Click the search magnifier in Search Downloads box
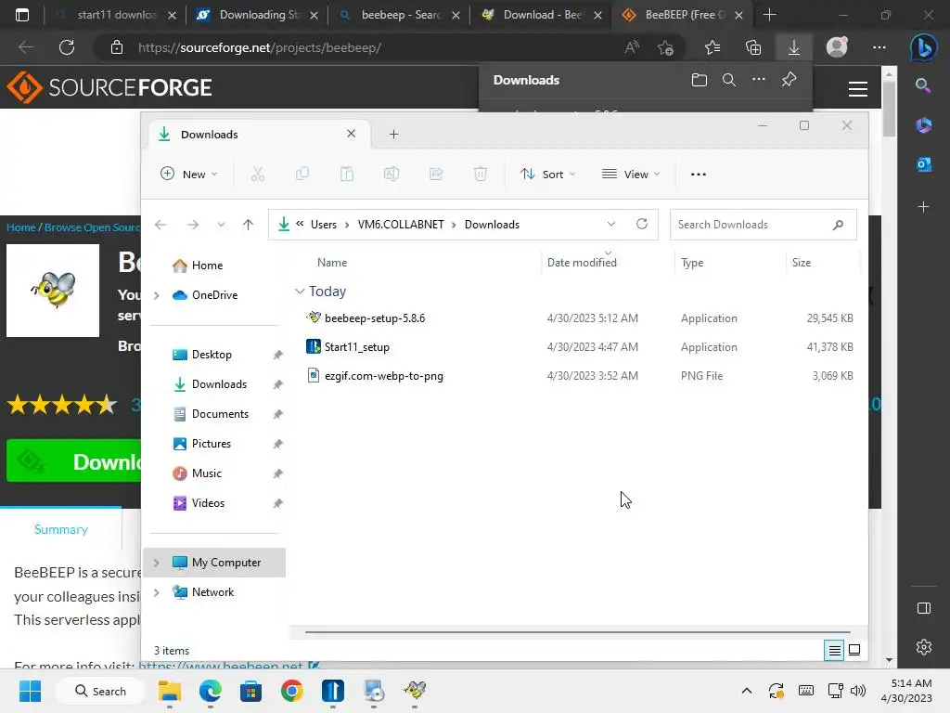Screen dimensions: 950x713 pos(838,225)
